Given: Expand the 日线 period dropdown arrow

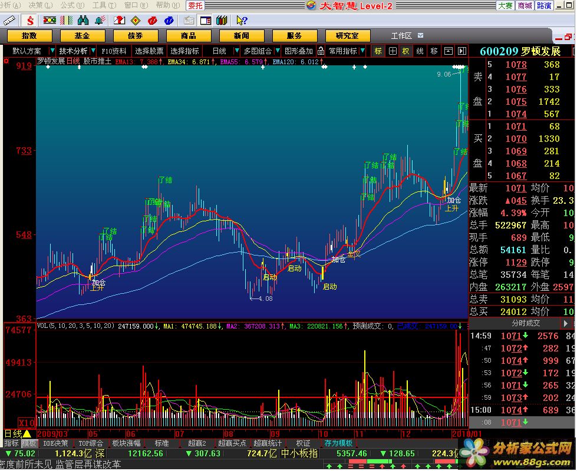Looking at the screenshot, I should click(236, 51).
